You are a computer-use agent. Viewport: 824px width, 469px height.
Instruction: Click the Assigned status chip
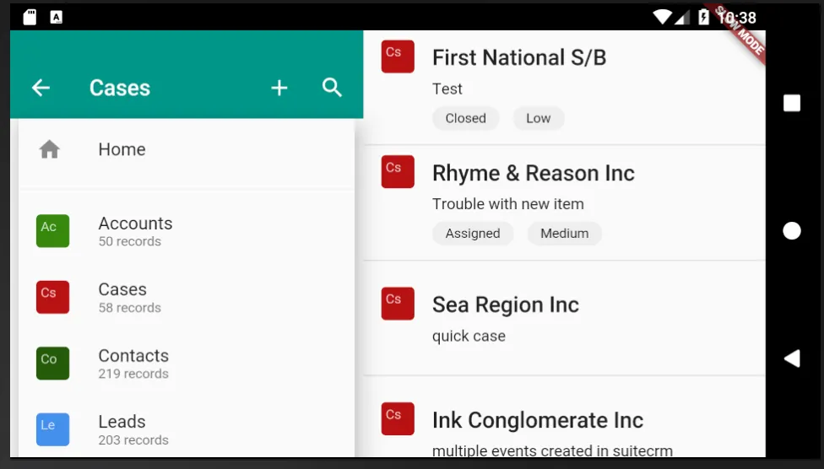click(473, 233)
